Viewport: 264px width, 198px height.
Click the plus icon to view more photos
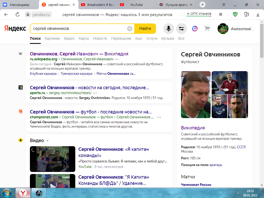click(242, 95)
